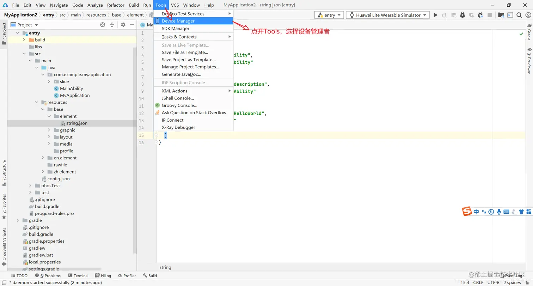The height and width of the screenshot is (286, 533).
Task: Expand the slice package
Action: tap(49, 81)
